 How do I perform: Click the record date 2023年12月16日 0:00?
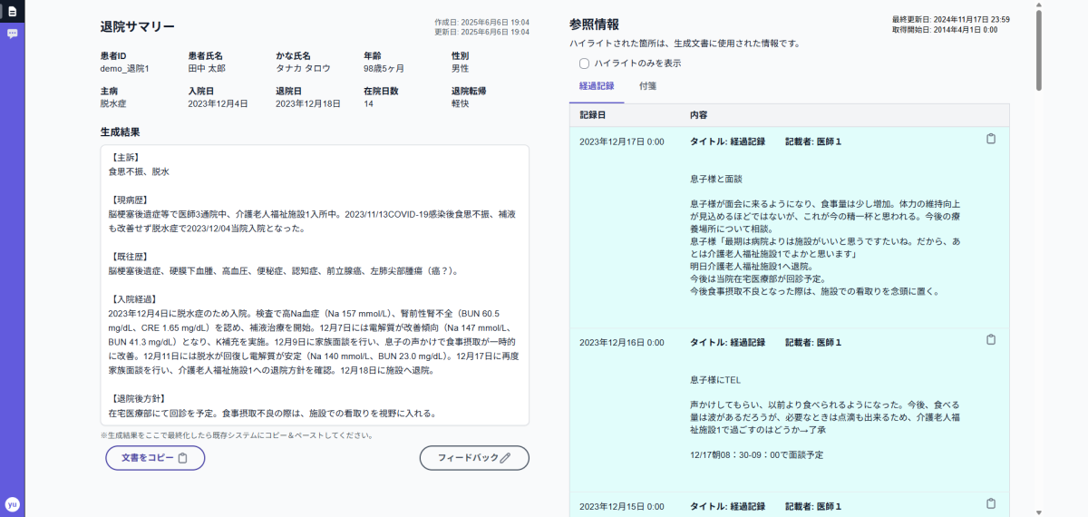tap(622, 342)
